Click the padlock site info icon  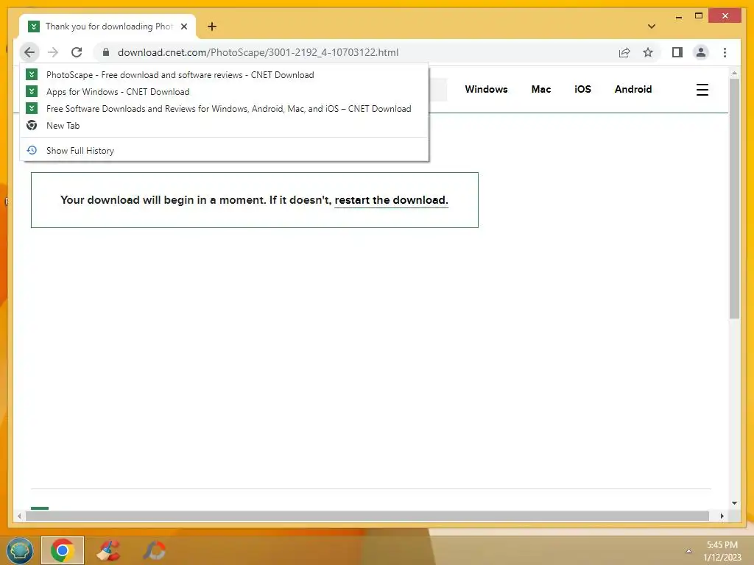[106, 52]
